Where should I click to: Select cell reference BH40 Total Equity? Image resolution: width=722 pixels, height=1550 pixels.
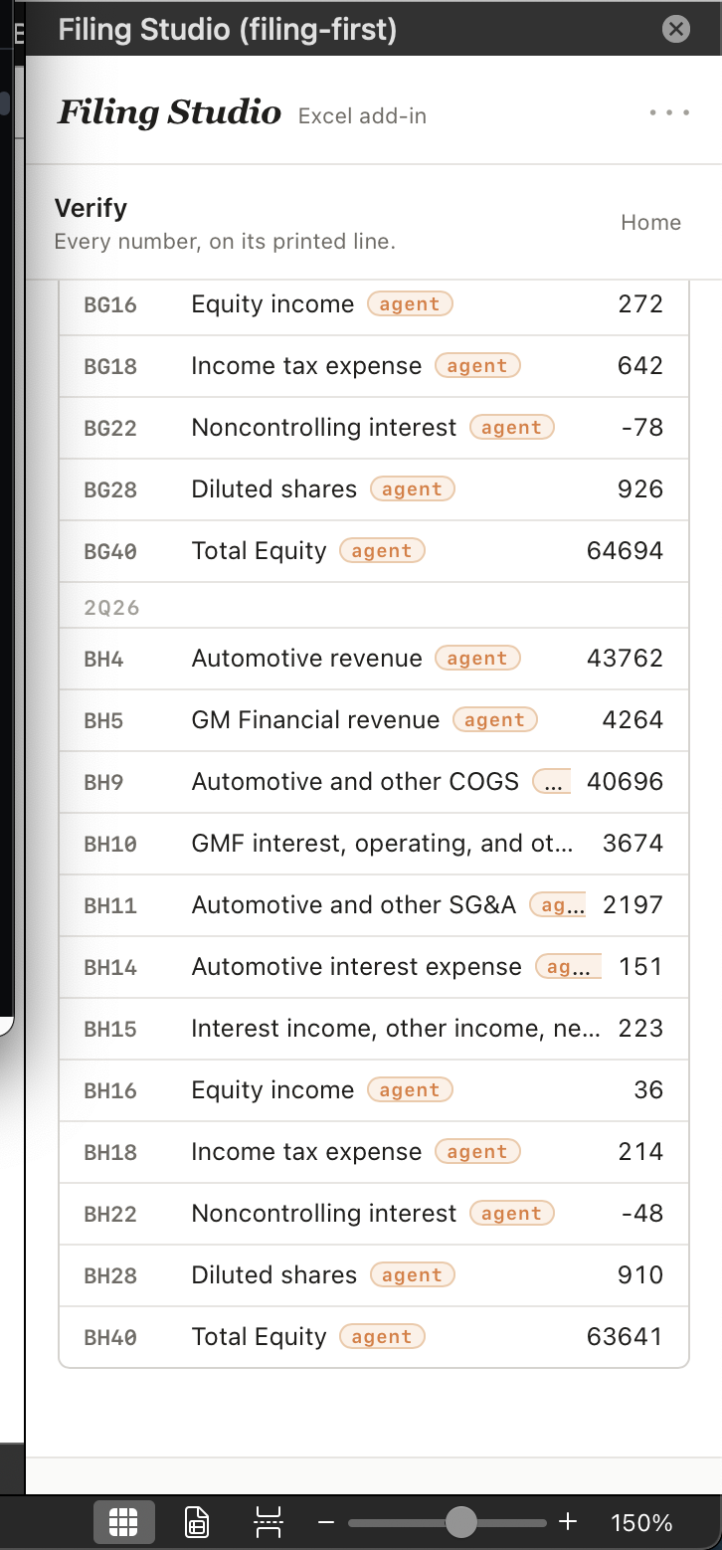tap(110, 1337)
